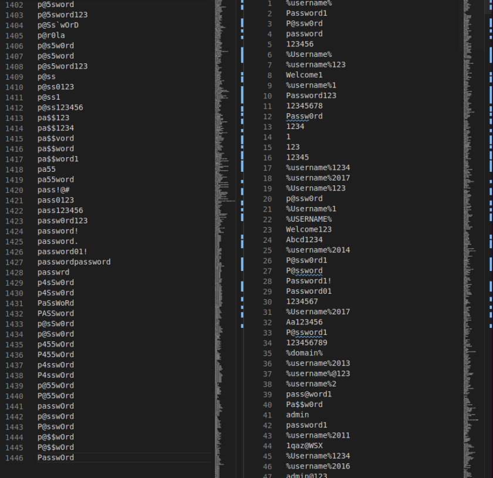Click '%username%2014' on right pane line 25
The width and height of the screenshot is (493, 478).
tap(318, 250)
